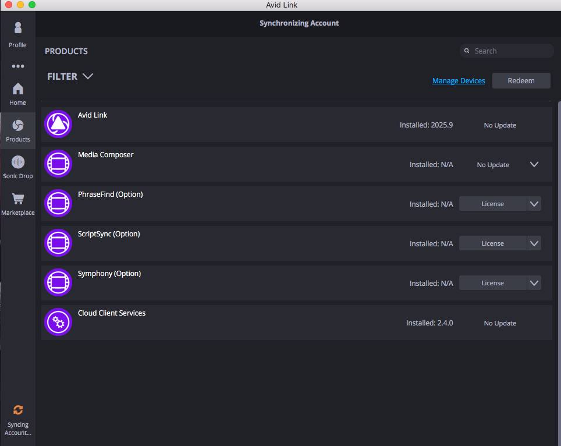The height and width of the screenshot is (446, 561).
Task: Click the three-dots more options icon
Action: click(x=18, y=66)
